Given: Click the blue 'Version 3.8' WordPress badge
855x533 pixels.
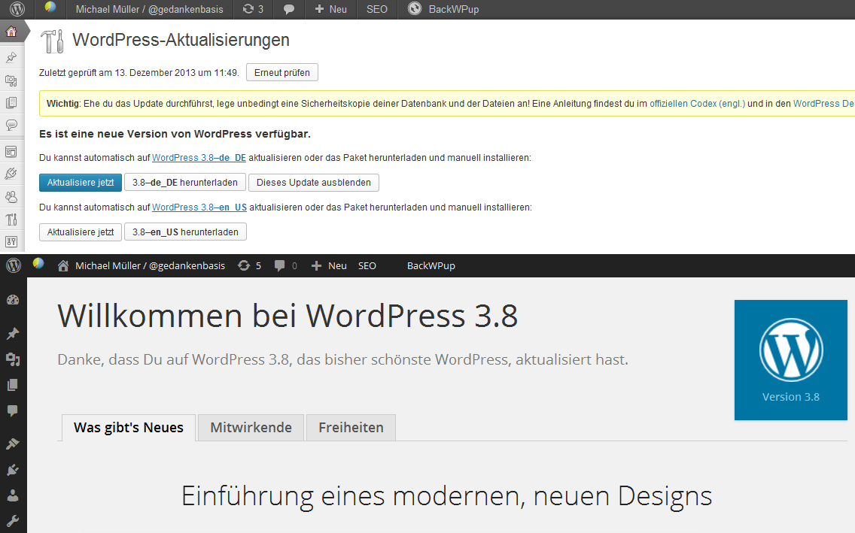Looking at the screenshot, I should tap(791, 360).
